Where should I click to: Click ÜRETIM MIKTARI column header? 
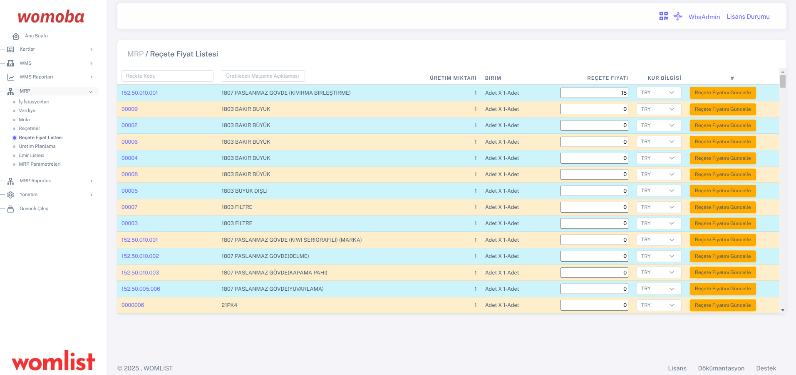coord(453,78)
